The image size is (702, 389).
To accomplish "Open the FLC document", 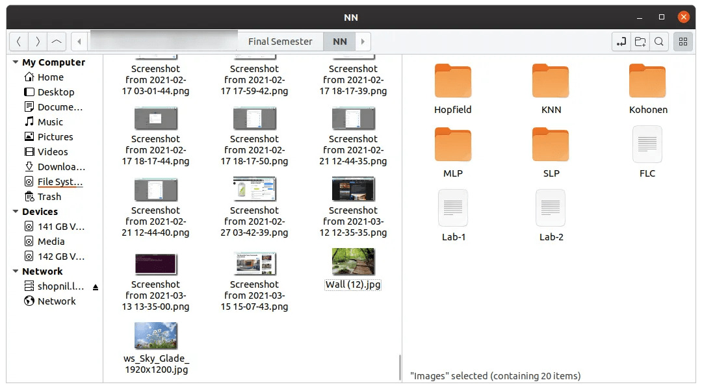I will click(x=647, y=144).
